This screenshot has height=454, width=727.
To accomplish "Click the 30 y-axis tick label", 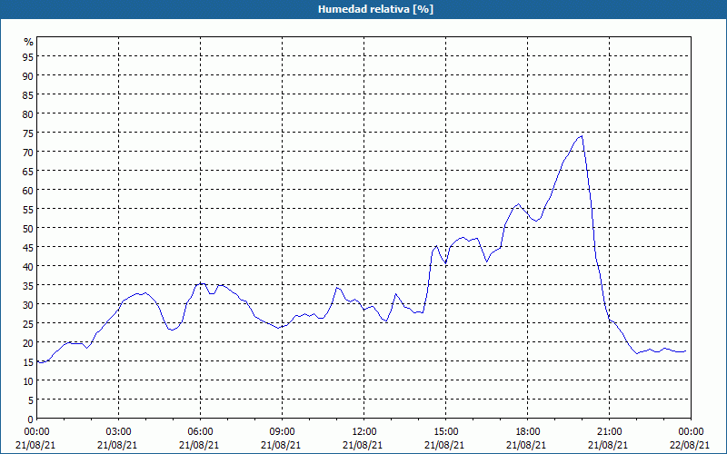I will [28, 304].
